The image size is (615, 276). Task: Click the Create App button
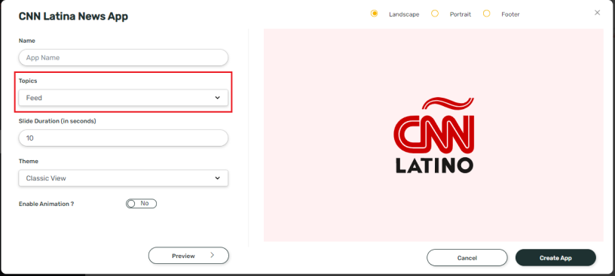click(x=555, y=258)
